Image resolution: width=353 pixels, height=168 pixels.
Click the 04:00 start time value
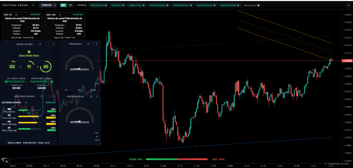pos(42,88)
